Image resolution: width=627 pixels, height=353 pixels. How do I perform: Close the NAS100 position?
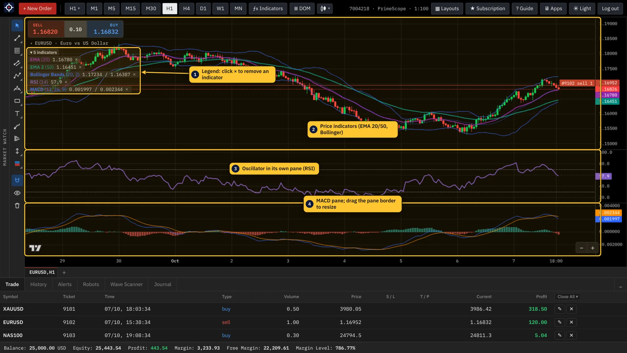click(x=572, y=335)
